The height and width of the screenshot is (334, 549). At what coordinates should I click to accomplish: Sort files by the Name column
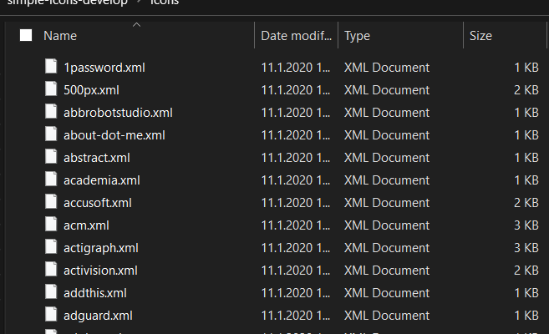(x=60, y=36)
